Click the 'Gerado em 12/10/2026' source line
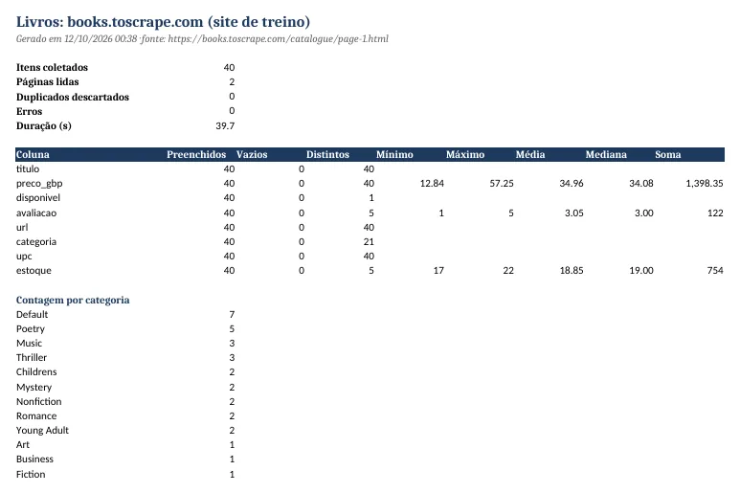 click(x=202, y=38)
